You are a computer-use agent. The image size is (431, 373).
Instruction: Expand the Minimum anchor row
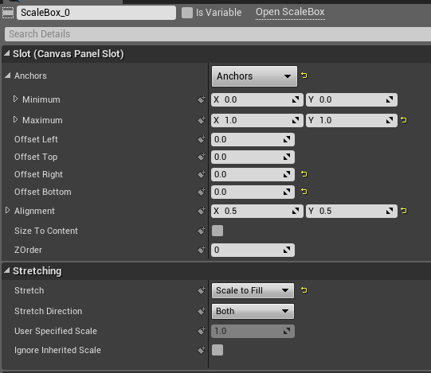coord(15,99)
